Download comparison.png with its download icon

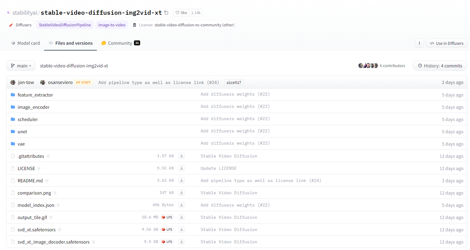pyautogui.click(x=182, y=193)
